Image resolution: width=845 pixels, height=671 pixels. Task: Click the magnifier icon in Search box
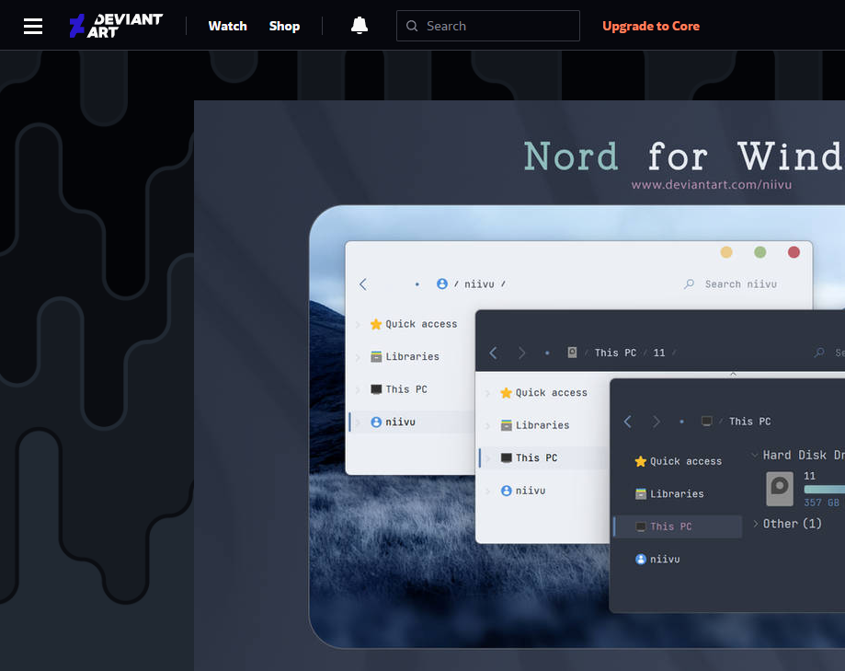point(412,26)
